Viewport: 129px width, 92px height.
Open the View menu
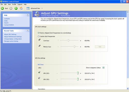pos(9,4)
